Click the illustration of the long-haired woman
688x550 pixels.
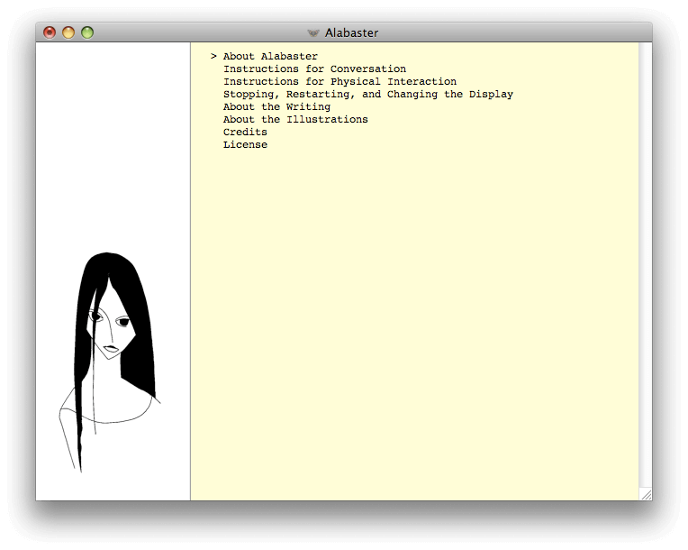pyautogui.click(x=110, y=362)
